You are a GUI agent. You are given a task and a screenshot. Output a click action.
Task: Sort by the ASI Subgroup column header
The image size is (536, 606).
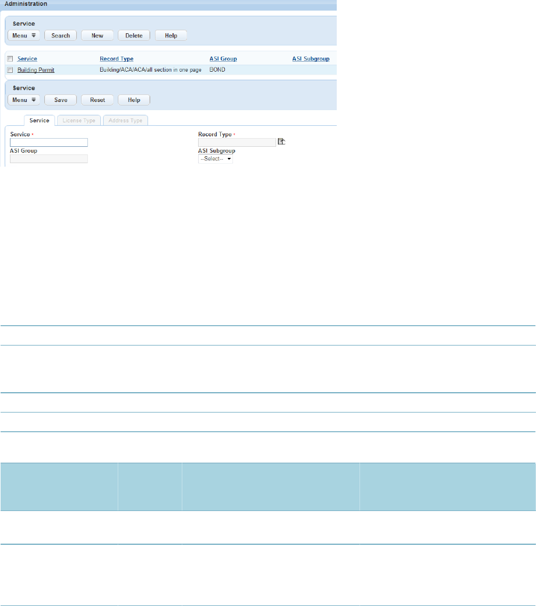click(311, 59)
